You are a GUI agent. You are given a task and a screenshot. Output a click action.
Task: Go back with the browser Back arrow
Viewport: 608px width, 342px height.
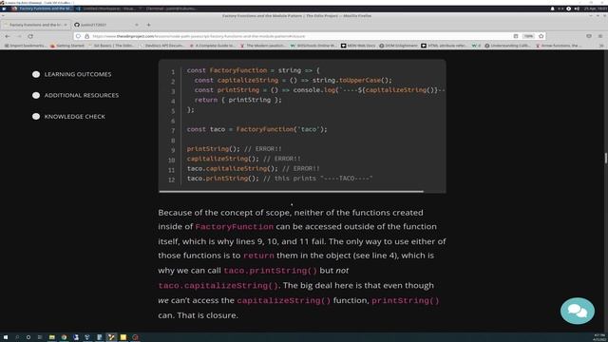[x=8, y=36]
